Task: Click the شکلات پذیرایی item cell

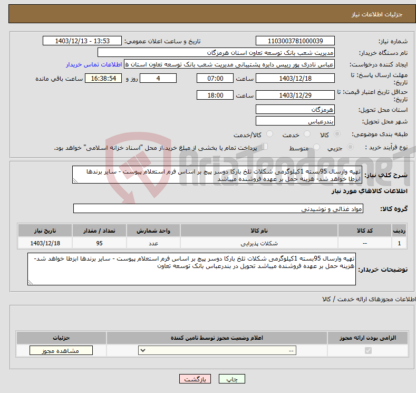Action: [259, 243]
